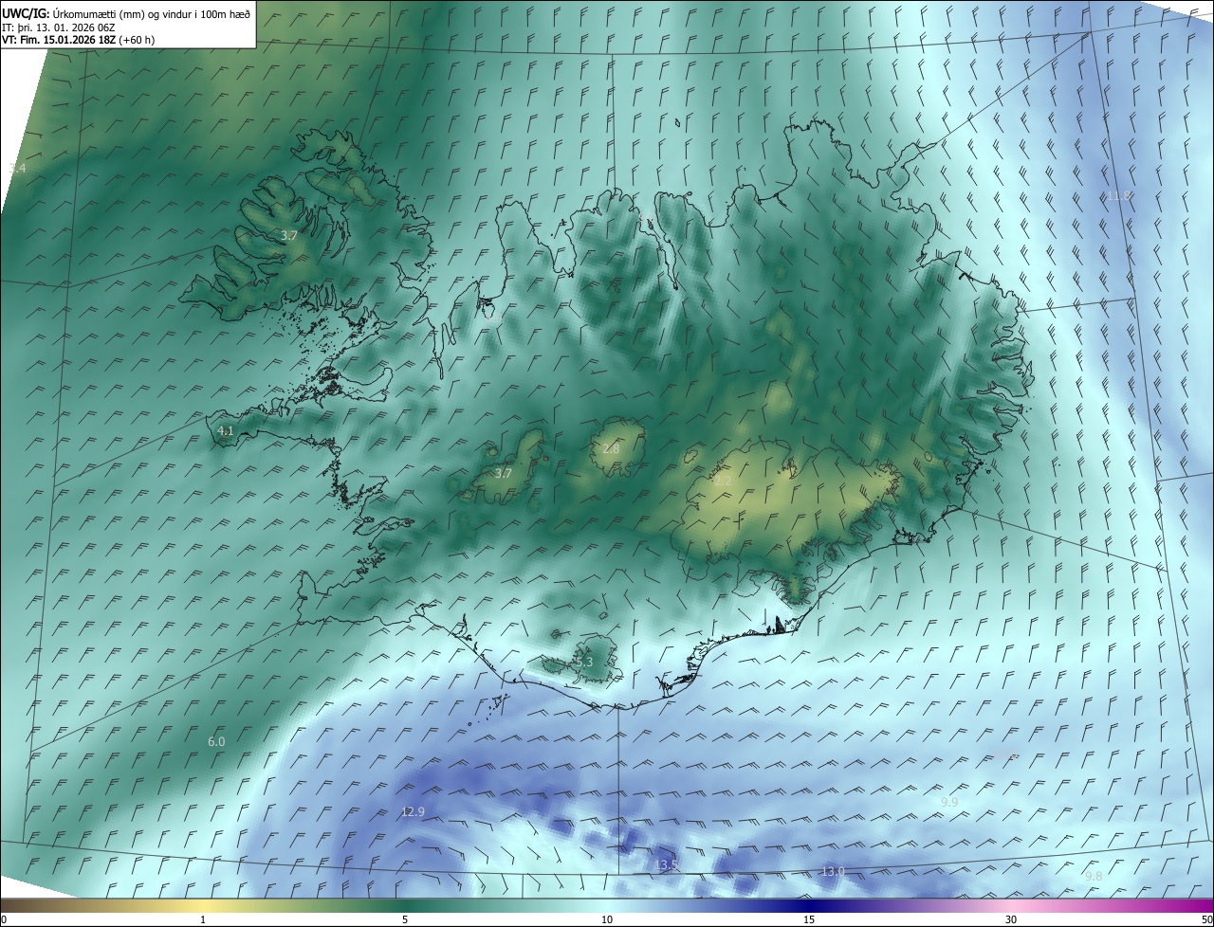Click the 'VT: Fim. 15.01.2026 18Z (+60 h)' line
The image size is (1214, 927).
[79, 40]
